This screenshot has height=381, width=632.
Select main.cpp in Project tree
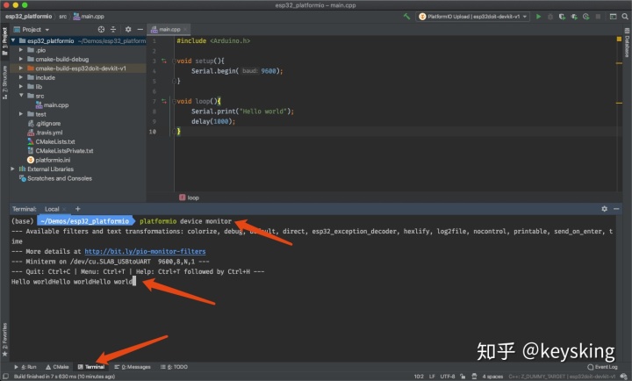click(x=56, y=104)
